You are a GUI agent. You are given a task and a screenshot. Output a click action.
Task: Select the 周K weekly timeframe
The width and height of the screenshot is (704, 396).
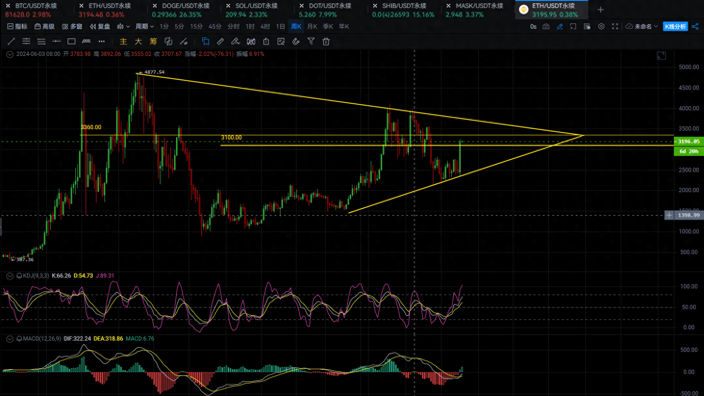pos(296,26)
